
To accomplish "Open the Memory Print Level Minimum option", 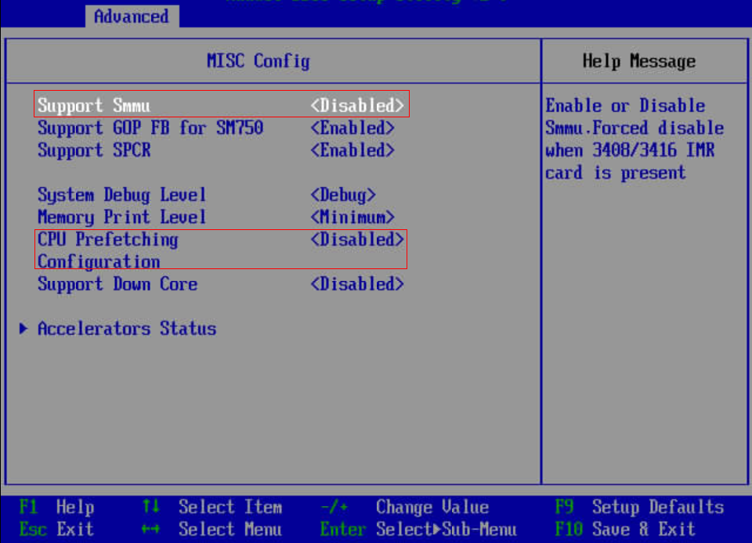I will (352, 218).
